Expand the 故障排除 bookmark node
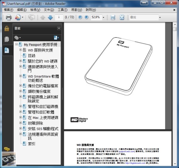The width and height of the screenshot is (179, 168). click(20, 123)
